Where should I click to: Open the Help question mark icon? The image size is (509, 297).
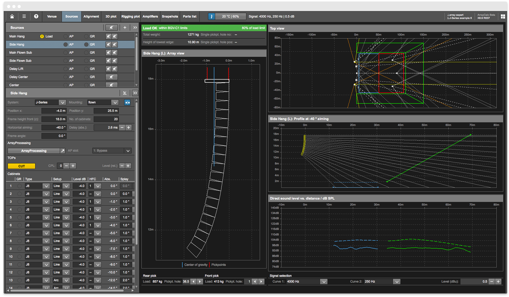tap(36, 16)
